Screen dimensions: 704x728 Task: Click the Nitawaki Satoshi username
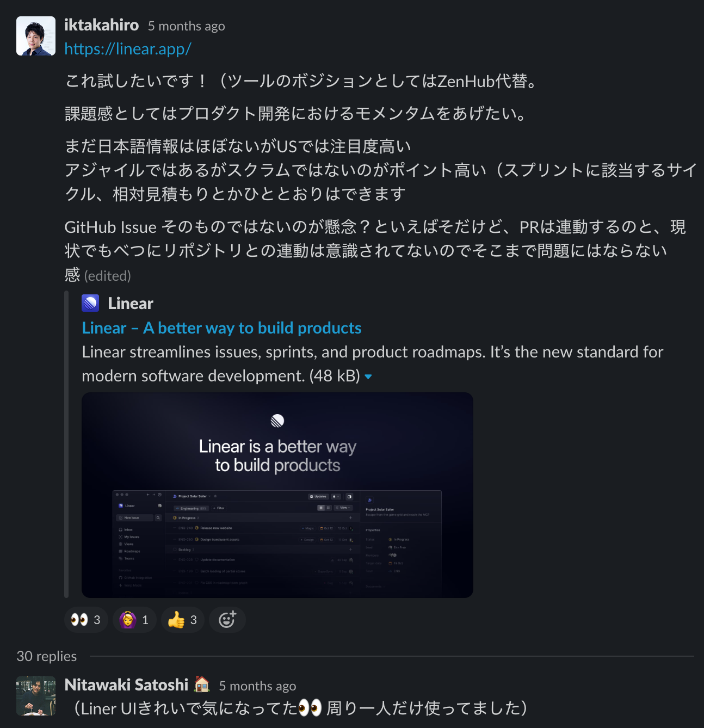tap(126, 684)
